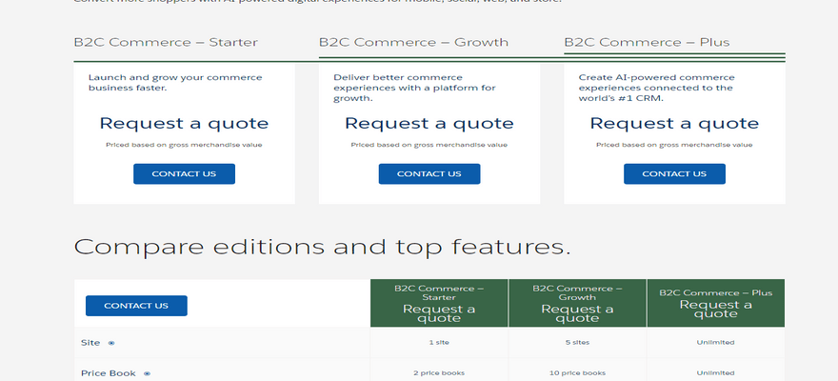Screen dimensions: 838x381
Task: Click 'Create AI-powered commerce experiences' description text
Action: 656,89
